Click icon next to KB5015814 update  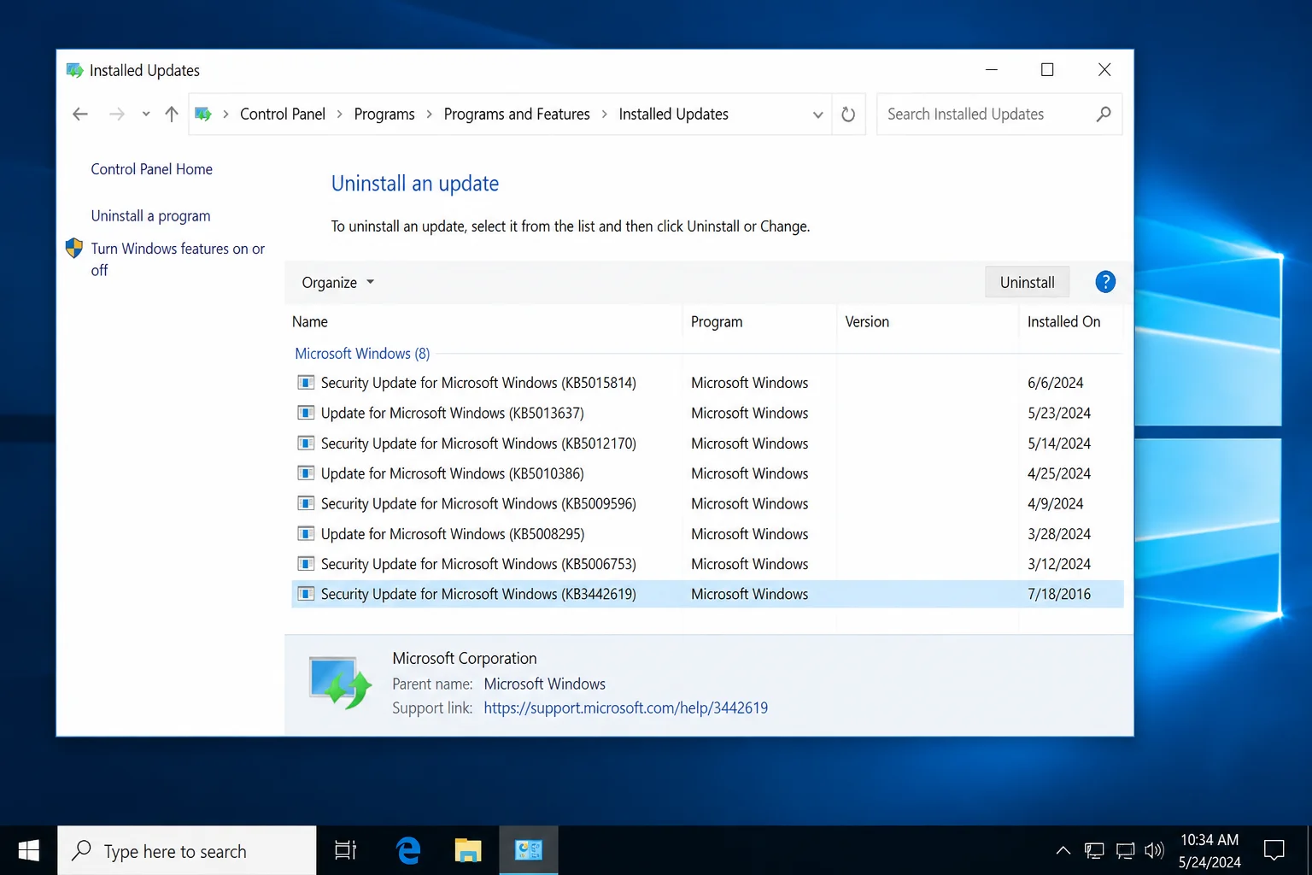306,382
